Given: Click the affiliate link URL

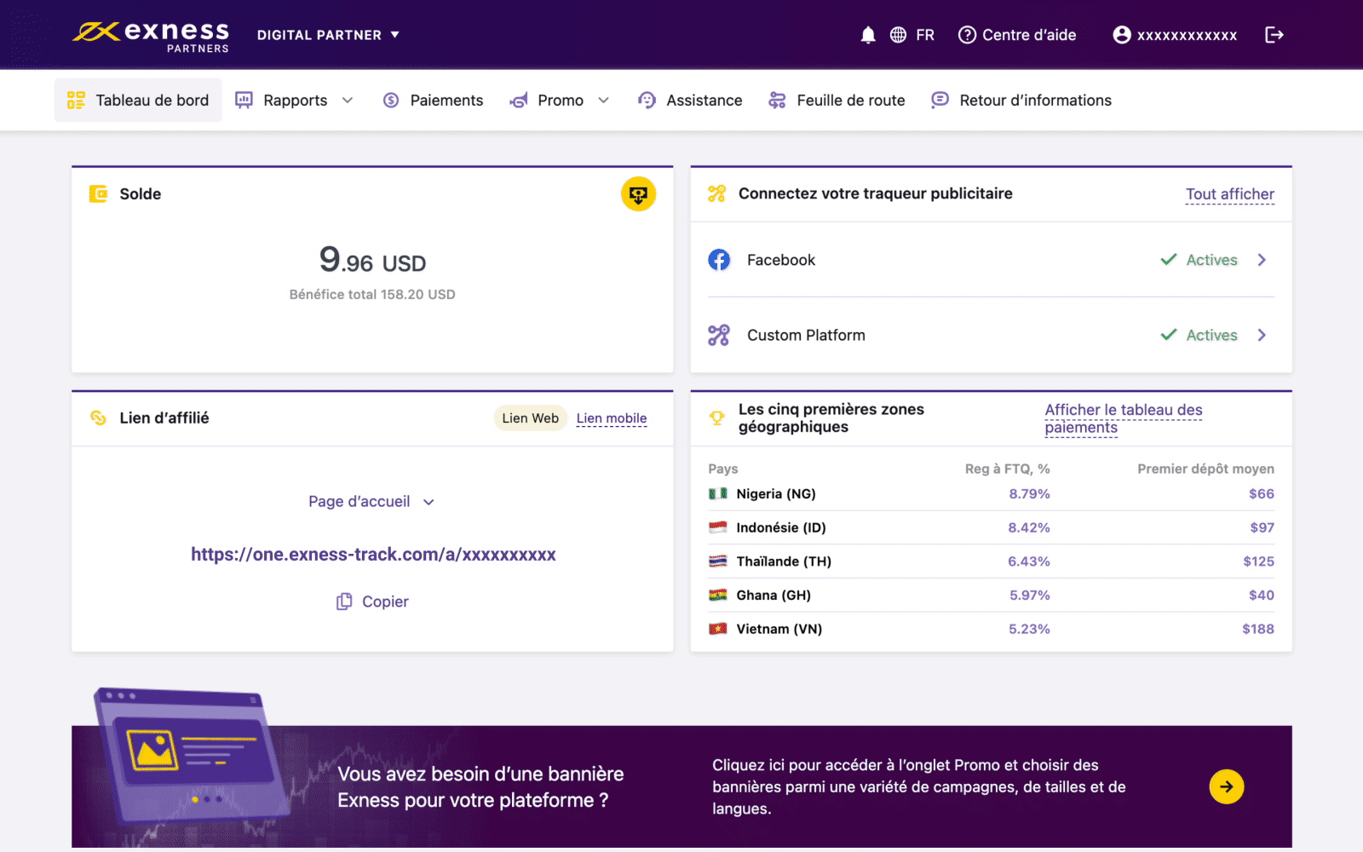Looking at the screenshot, I should (373, 555).
